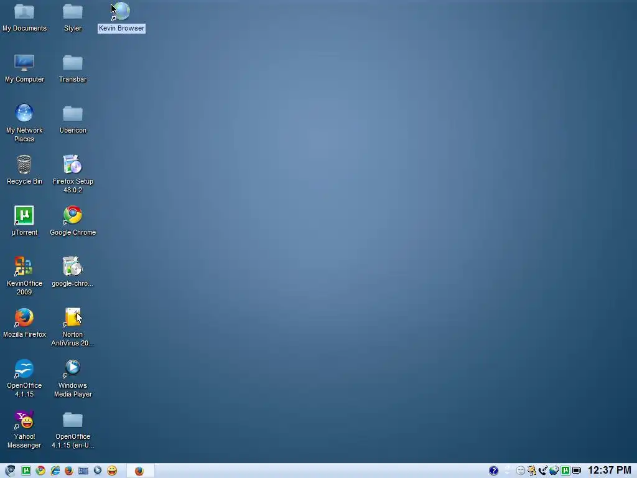This screenshot has width=637, height=478.
Task: Launch Internet Explorer from quick launch
Action: point(55,471)
